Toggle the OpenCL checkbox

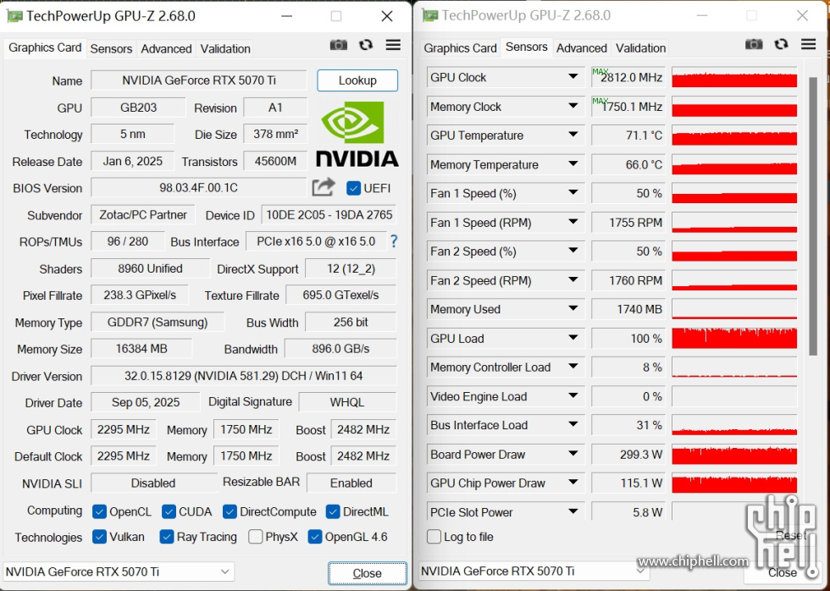[x=99, y=511]
